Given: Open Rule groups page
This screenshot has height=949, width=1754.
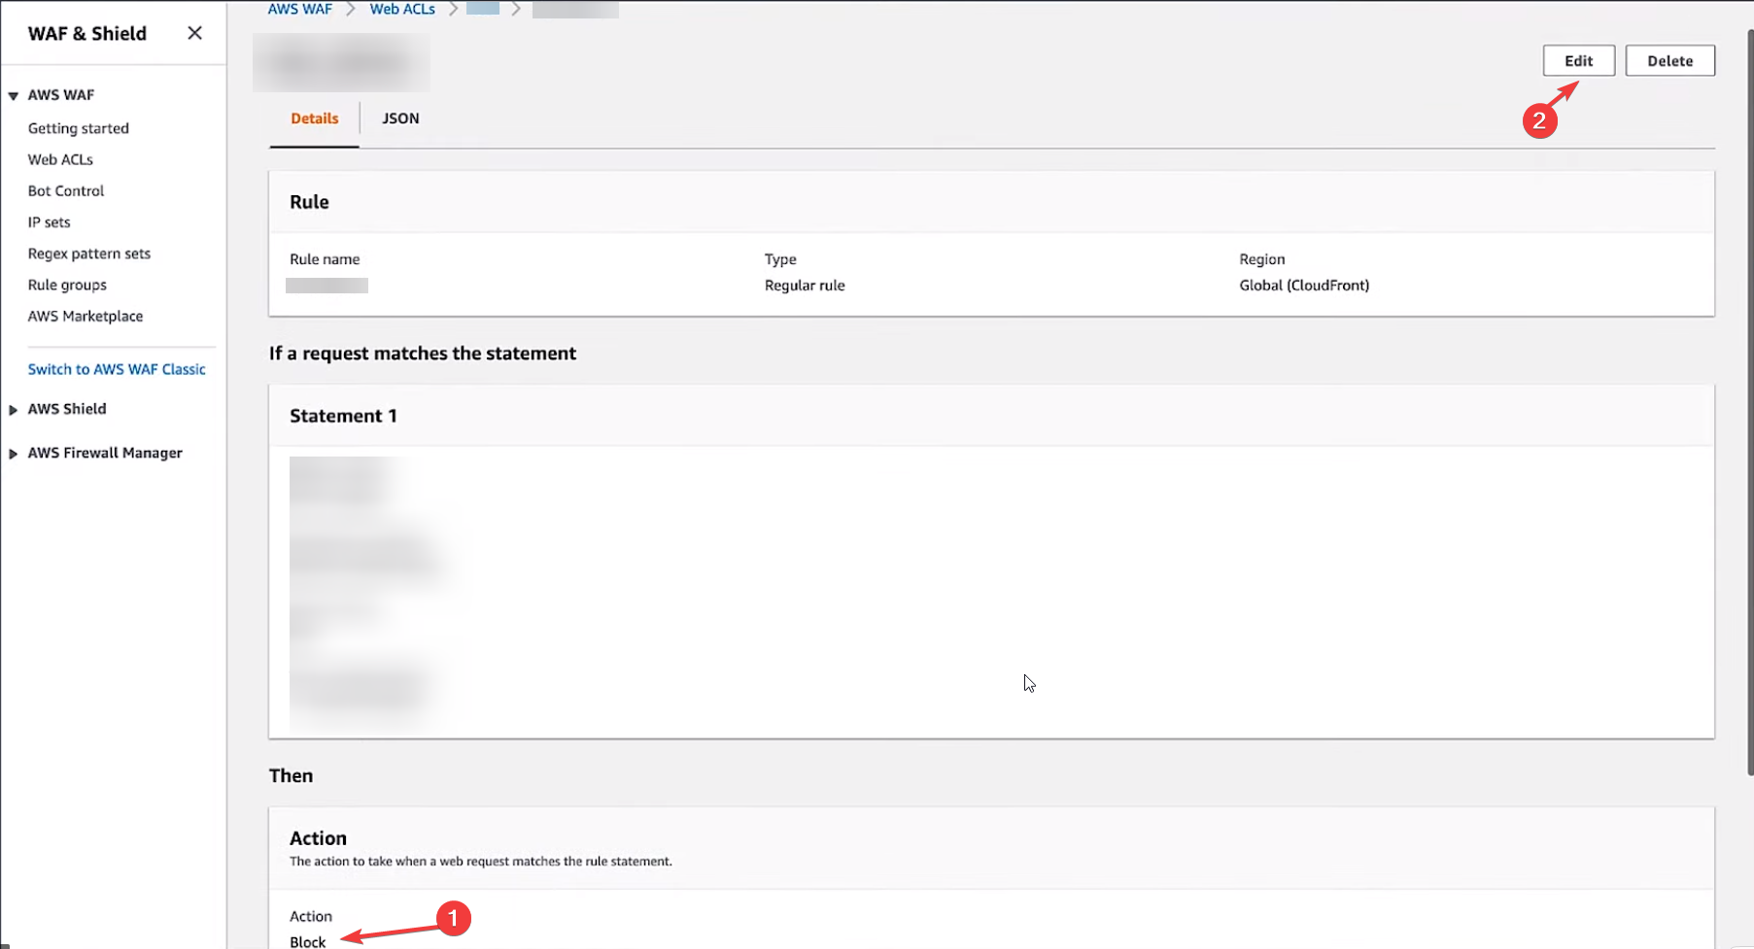Looking at the screenshot, I should coord(67,285).
